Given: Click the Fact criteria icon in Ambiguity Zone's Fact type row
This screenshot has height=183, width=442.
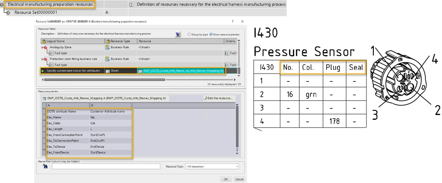Looking at the screenshot, I should pos(227,53).
